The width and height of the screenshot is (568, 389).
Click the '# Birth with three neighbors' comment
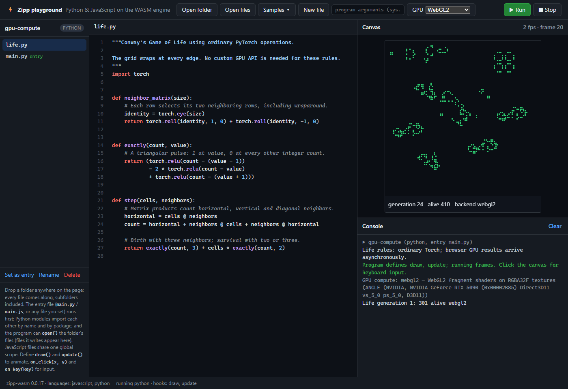(x=212, y=240)
